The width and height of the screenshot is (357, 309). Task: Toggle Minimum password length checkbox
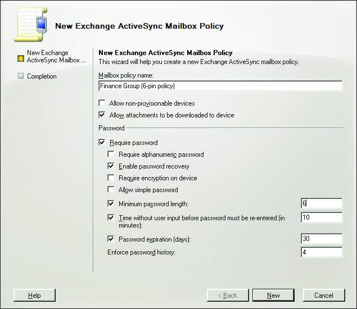[x=111, y=203]
